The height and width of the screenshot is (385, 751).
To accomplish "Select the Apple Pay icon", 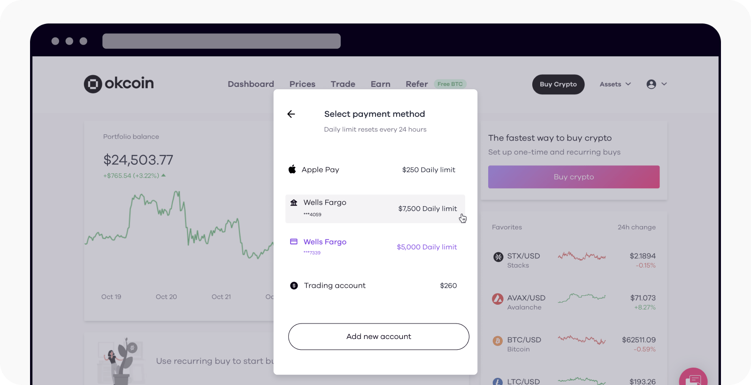I will (292, 169).
